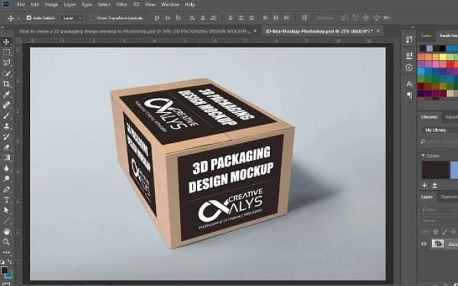The width and height of the screenshot is (458, 286).
Task: Select the Rectangular Marquee tool
Action: click(6, 52)
